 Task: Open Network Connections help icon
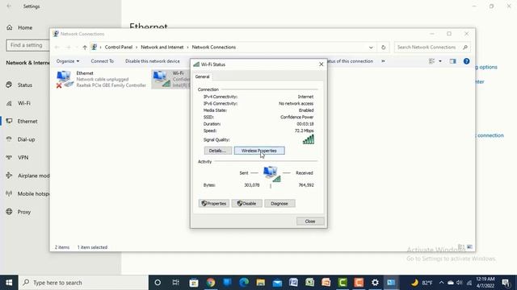point(466,61)
